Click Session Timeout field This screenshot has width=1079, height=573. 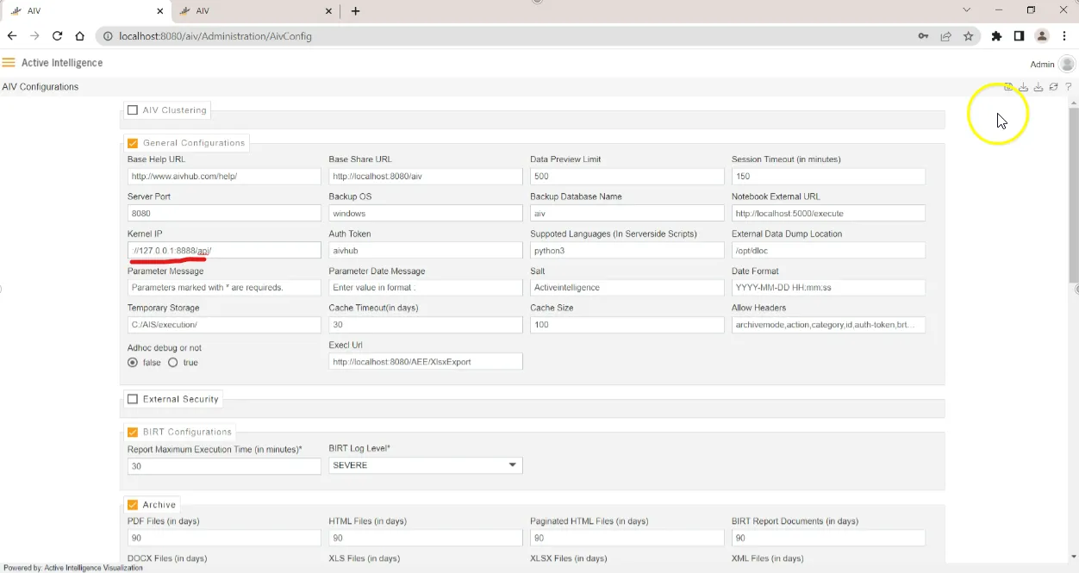[x=828, y=176]
